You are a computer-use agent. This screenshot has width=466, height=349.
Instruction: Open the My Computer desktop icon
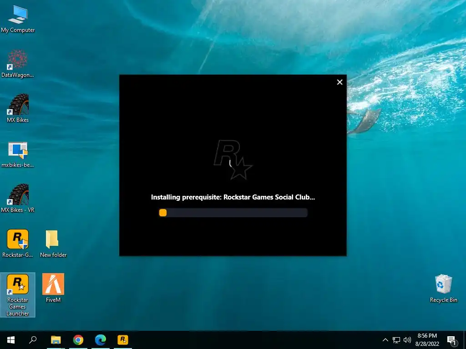click(18, 19)
